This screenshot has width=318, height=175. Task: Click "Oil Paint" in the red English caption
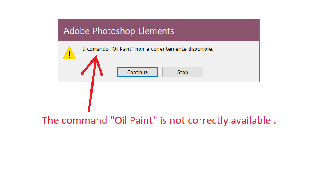134,120
